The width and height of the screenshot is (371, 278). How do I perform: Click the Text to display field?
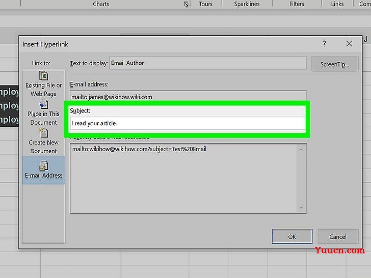point(208,63)
